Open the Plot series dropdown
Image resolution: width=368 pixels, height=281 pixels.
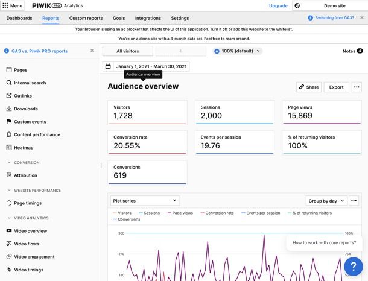pyautogui.click(x=145, y=201)
